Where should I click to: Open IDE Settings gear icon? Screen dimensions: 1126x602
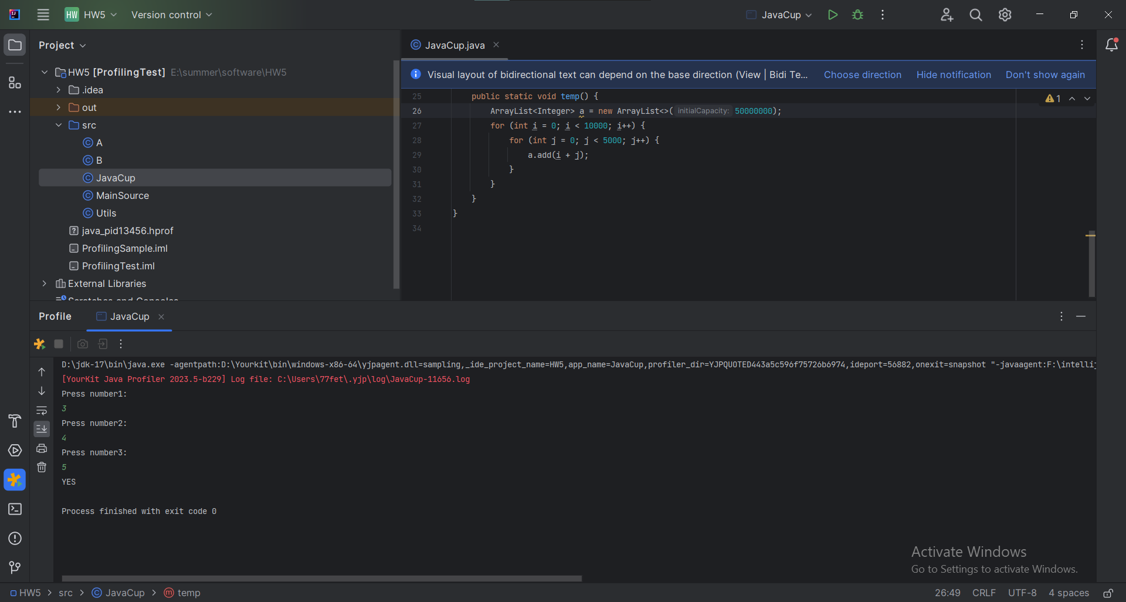click(x=1005, y=15)
